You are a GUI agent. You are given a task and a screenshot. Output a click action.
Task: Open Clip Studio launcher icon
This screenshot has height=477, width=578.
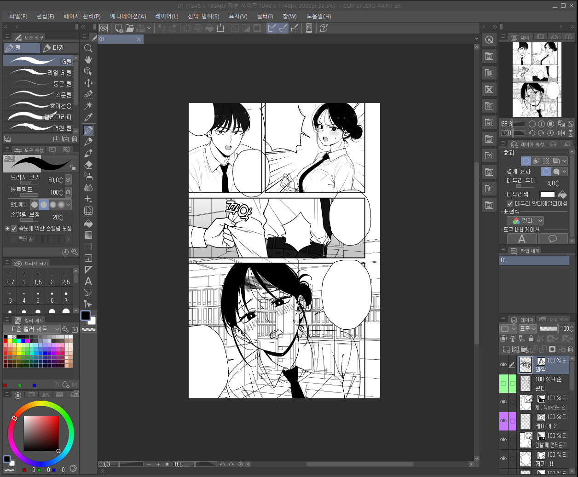pos(104,28)
